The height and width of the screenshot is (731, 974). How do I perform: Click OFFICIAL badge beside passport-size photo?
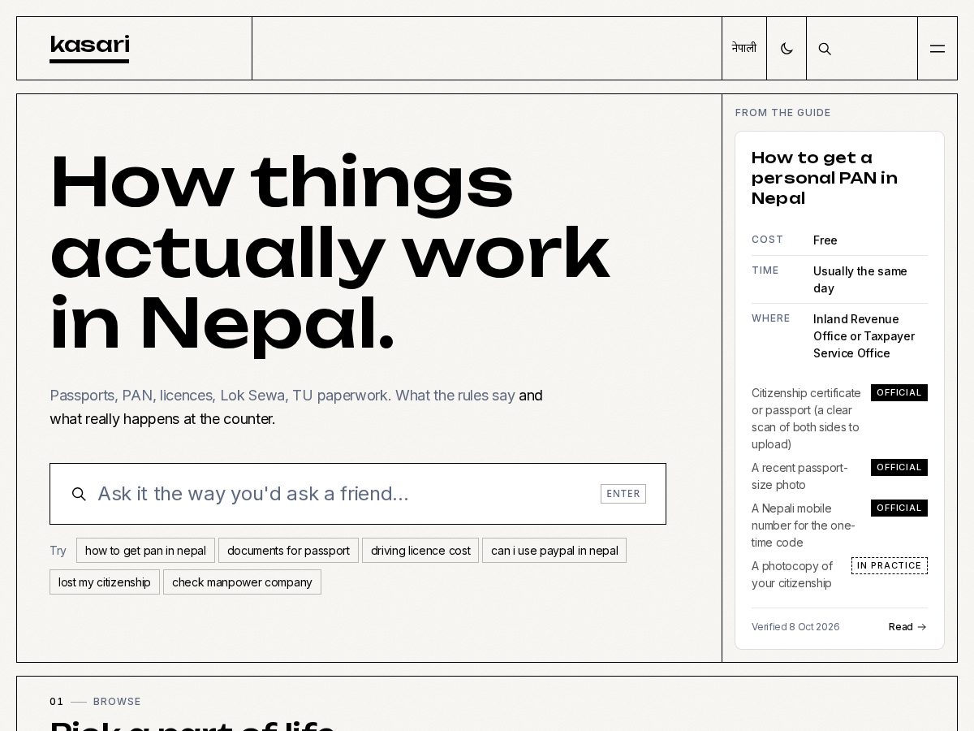[x=899, y=467]
